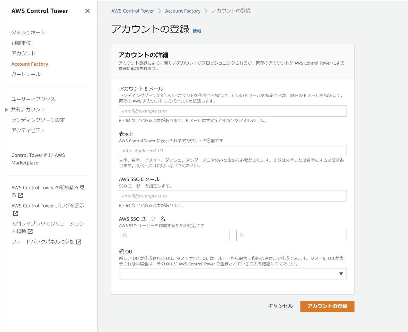
Task: Select Account Factory in sidebar
Action: tap(30, 64)
